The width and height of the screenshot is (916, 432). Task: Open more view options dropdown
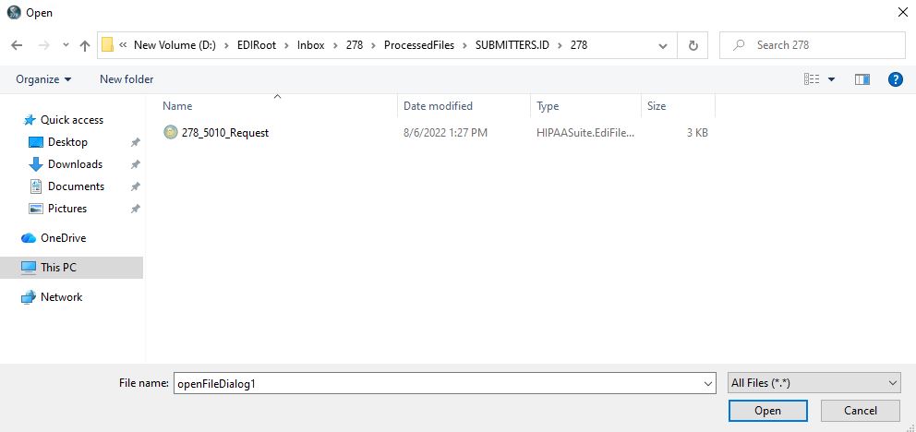(x=831, y=79)
